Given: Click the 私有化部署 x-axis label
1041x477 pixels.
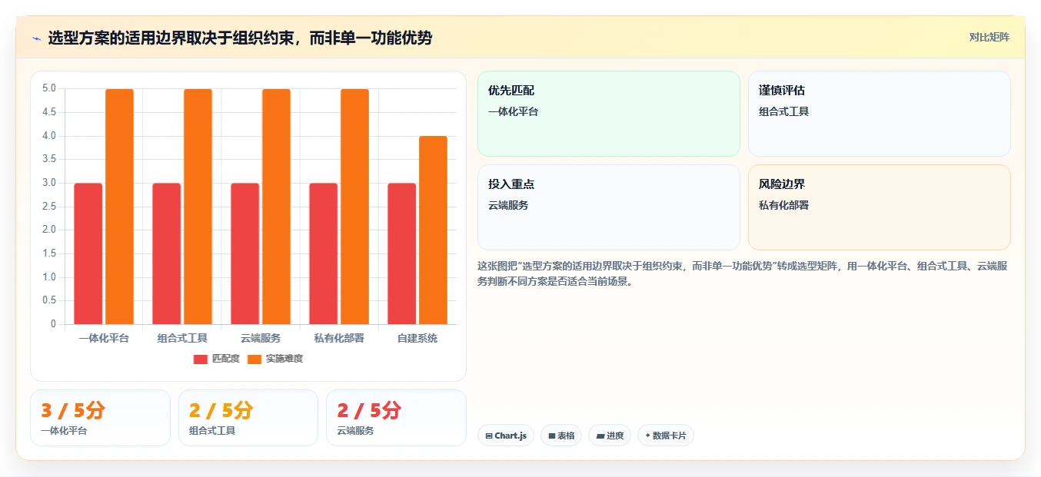Looking at the screenshot, I should [339, 338].
